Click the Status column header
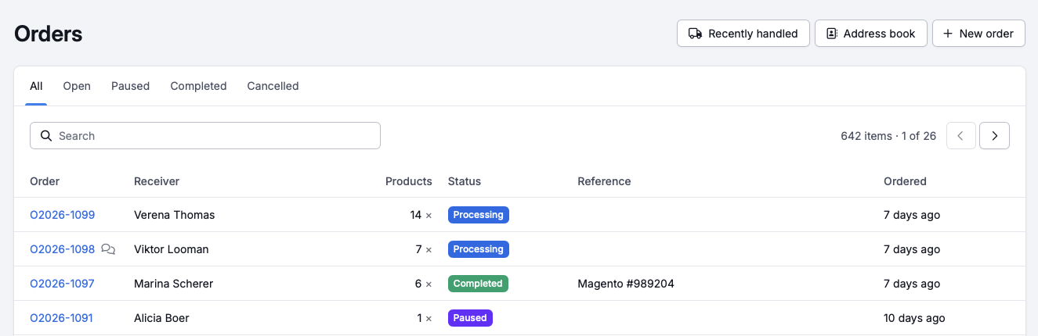This screenshot has width=1038, height=336. click(x=465, y=181)
